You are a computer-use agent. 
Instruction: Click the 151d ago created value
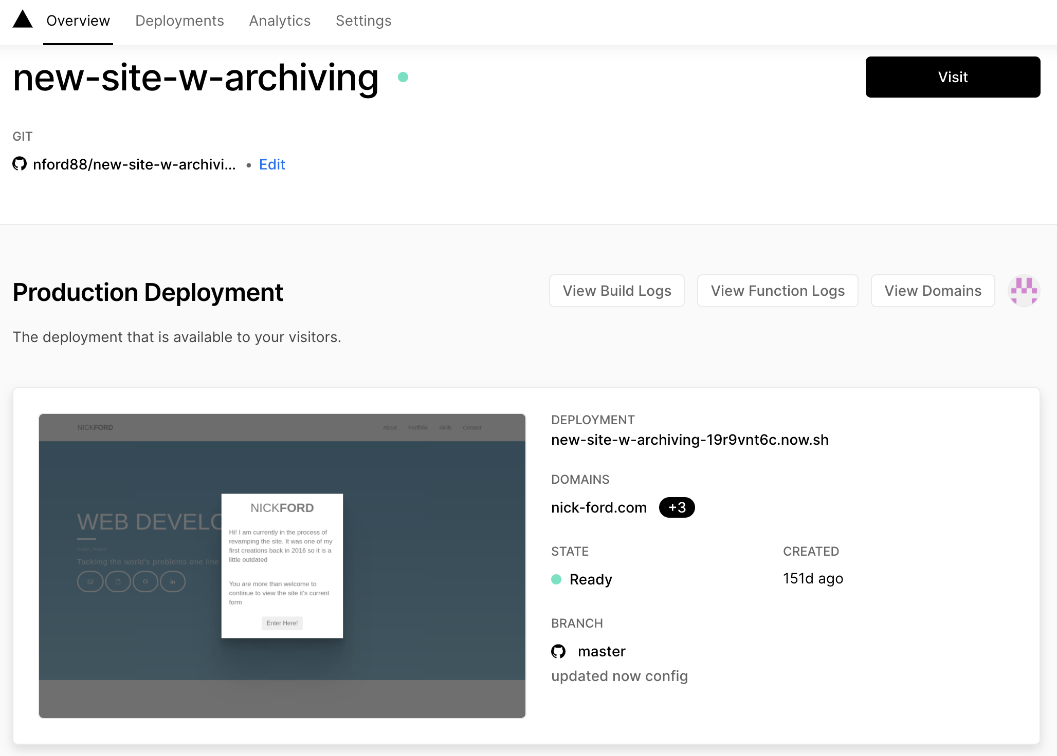click(x=813, y=578)
